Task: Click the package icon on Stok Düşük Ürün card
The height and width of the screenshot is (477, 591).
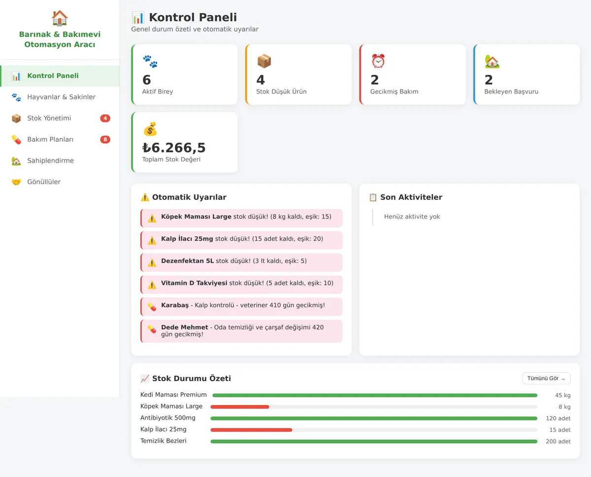Action: click(x=264, y=62)
